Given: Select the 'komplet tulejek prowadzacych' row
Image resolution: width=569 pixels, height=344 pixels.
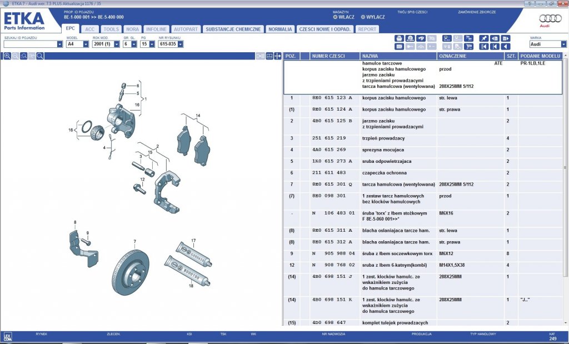Looking at the screenshot, I should tap(423, 322).
